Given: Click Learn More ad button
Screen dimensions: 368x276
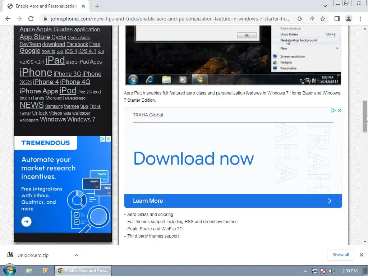Looking at the screenshot, I should point(233,201).
